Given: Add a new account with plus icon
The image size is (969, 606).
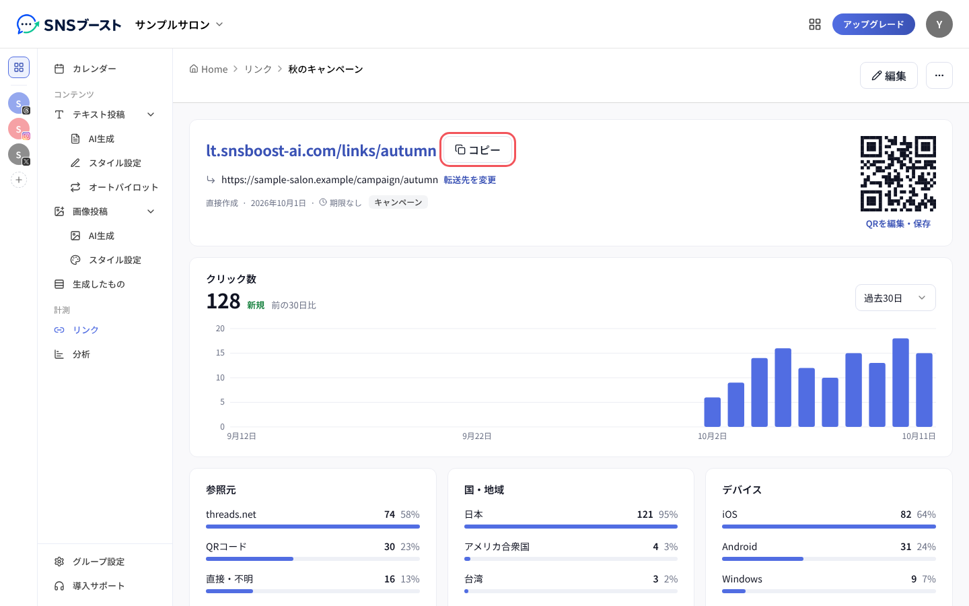Looking at the screenshot, I should (19, 180).
